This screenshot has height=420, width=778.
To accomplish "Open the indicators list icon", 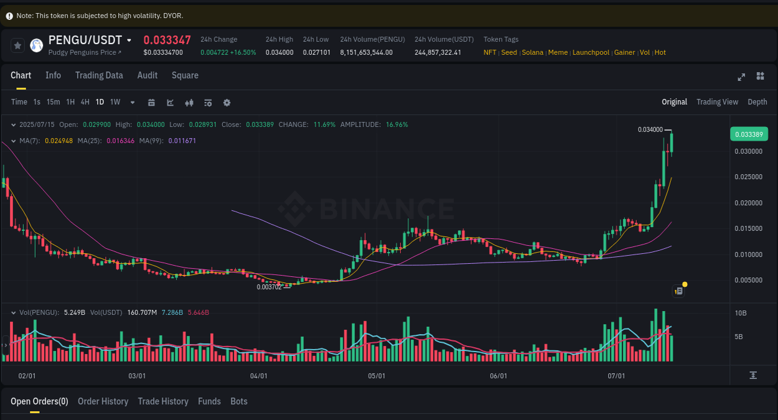I will [x=208, y=102].
